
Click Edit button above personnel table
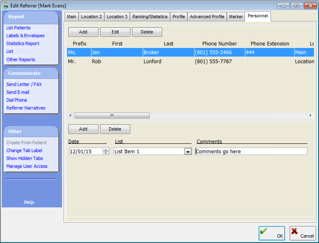click(x=115, y=32)
